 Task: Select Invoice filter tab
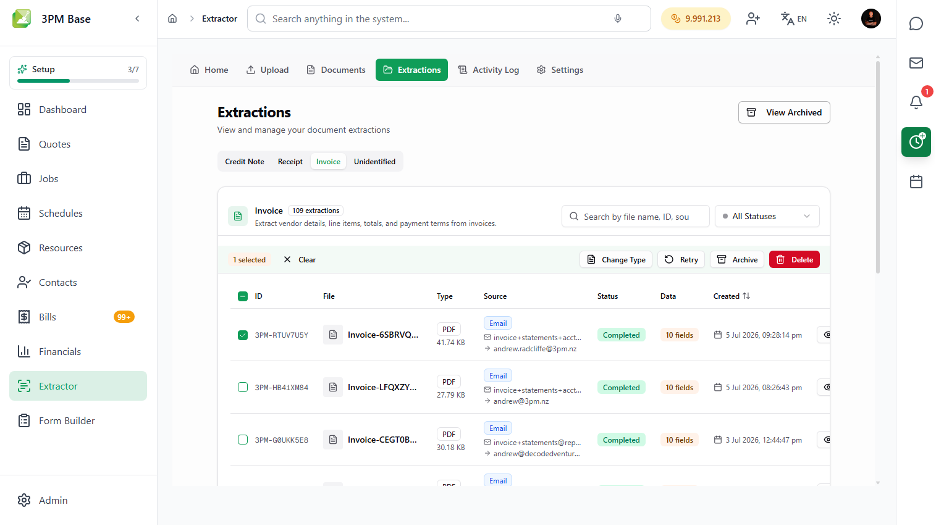point(328,162)
